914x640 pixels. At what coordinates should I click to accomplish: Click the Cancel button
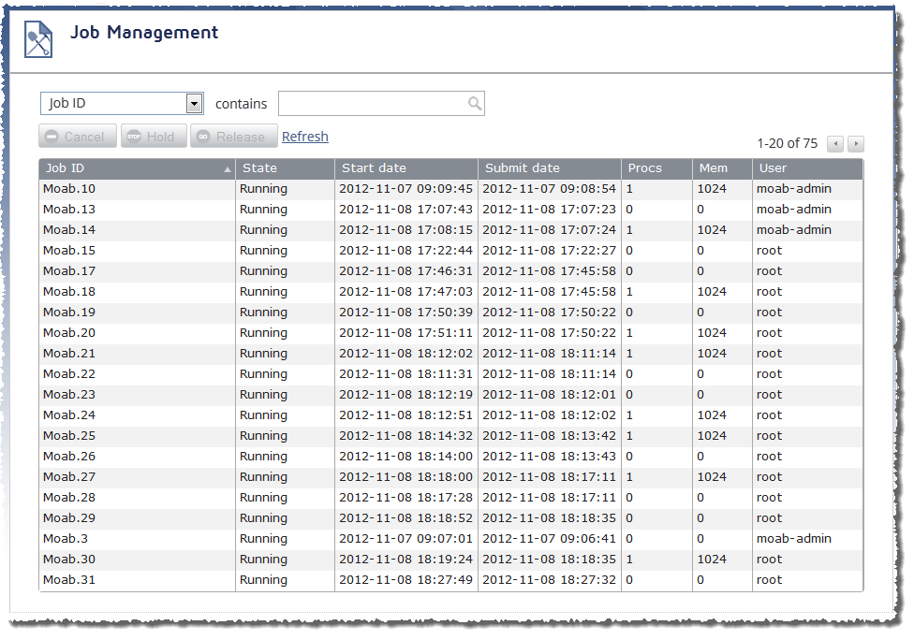78,137
